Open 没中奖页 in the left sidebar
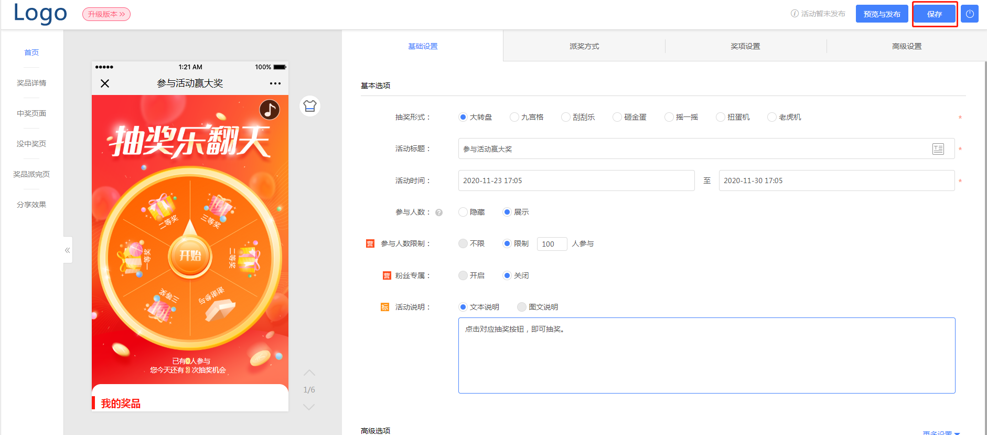This screenshot has height=435, width=987. click(31, 144)
